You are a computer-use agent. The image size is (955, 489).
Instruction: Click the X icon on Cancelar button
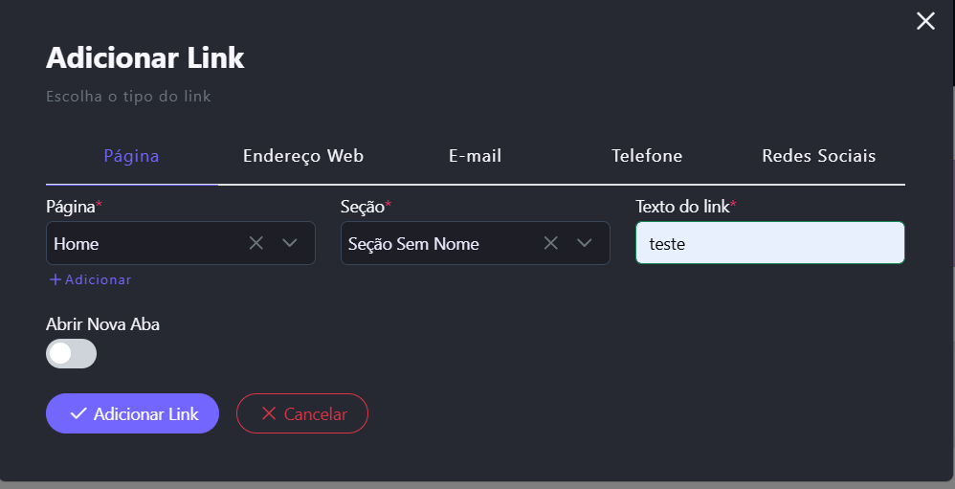[269, 413]
